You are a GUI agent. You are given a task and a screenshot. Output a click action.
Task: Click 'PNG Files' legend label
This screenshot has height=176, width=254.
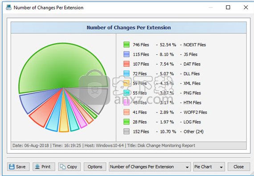coord(192,93)
